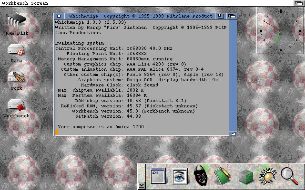This screenshot has height=190, width=305.
Task: Click "Your computer is an Amiga 1200." line
Action: [x=102, y=127]
